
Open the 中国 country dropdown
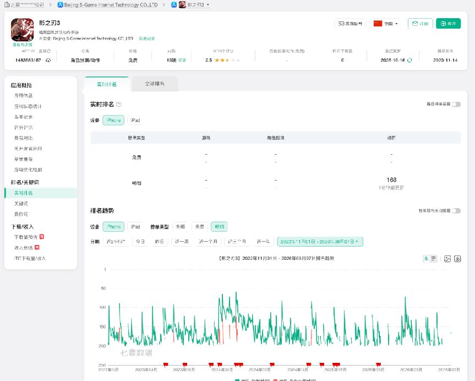point(387,24)
